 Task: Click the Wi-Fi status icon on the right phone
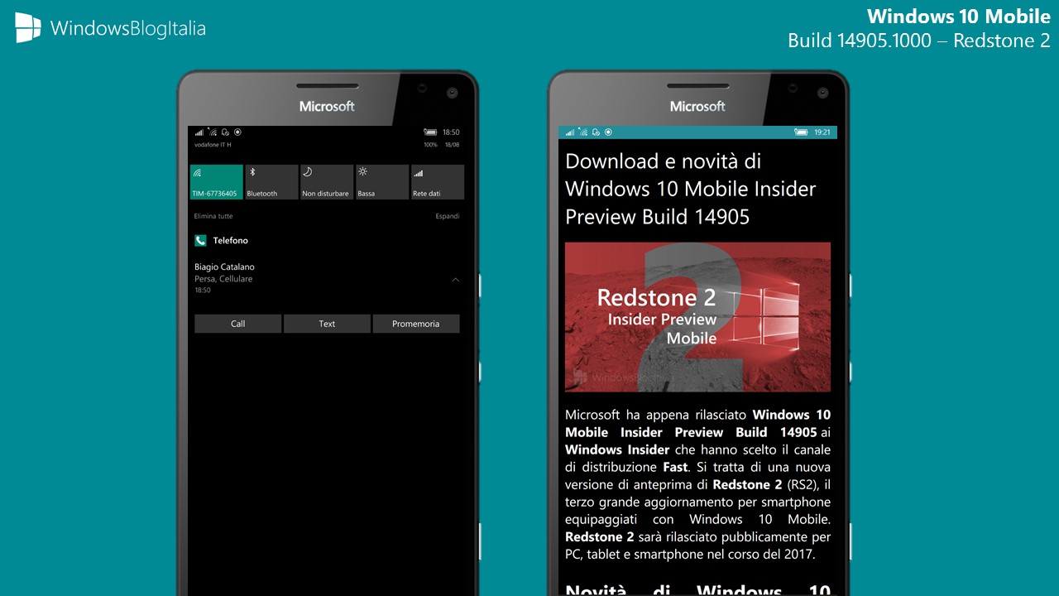pyautogui.click(x=582, y=132)
